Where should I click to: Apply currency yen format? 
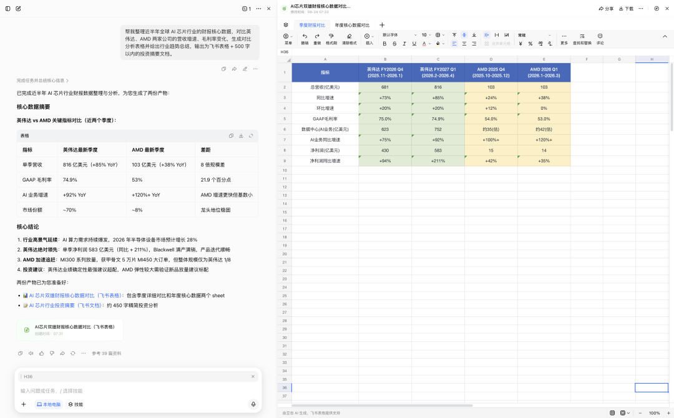tap(520, 44)
